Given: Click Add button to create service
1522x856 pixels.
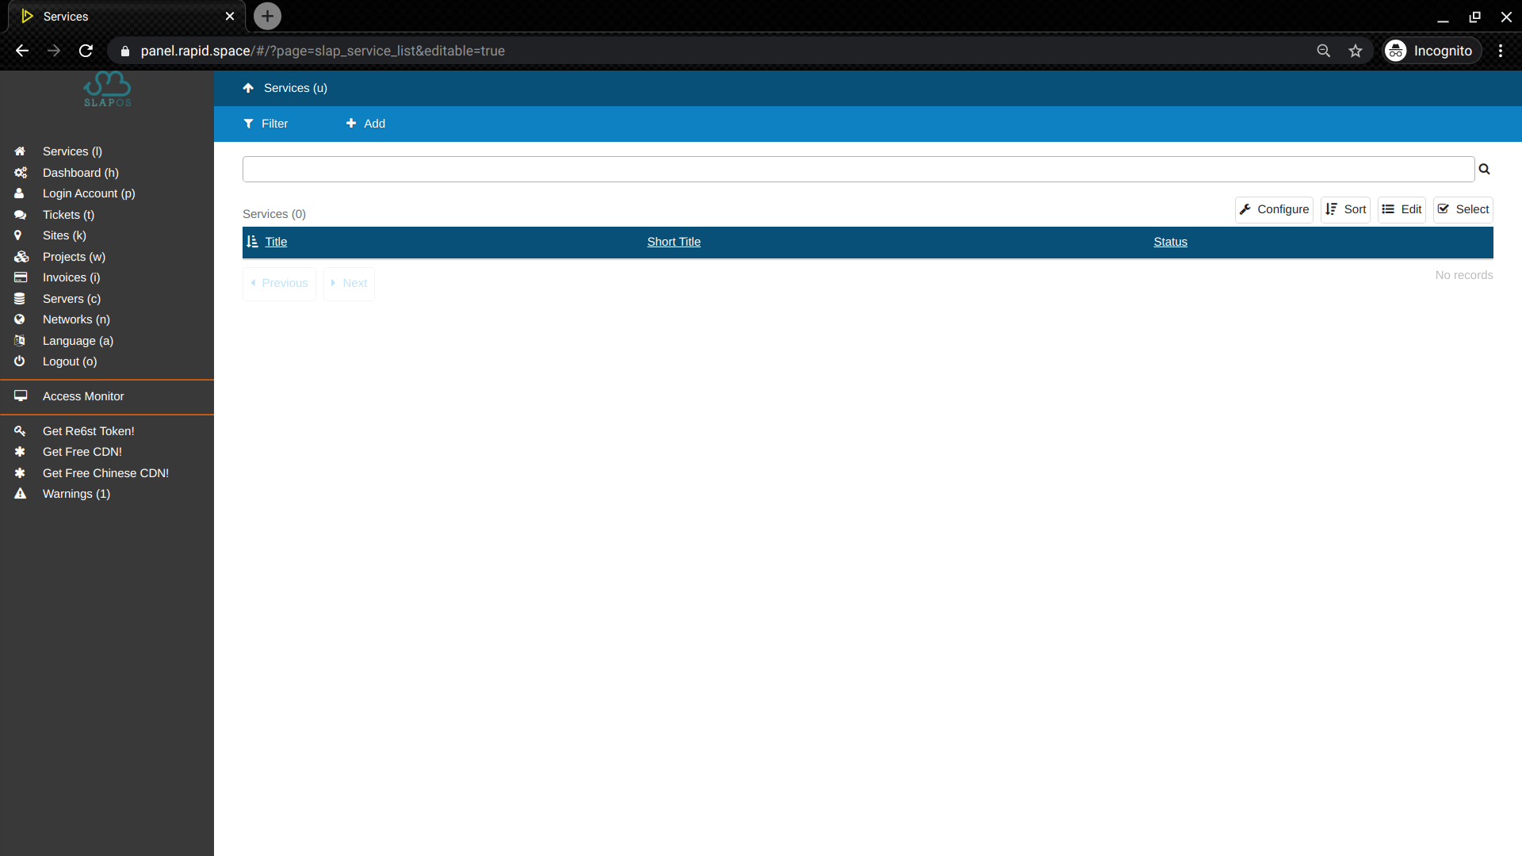Looking at the screenshot, I should [x=365, y=124].
